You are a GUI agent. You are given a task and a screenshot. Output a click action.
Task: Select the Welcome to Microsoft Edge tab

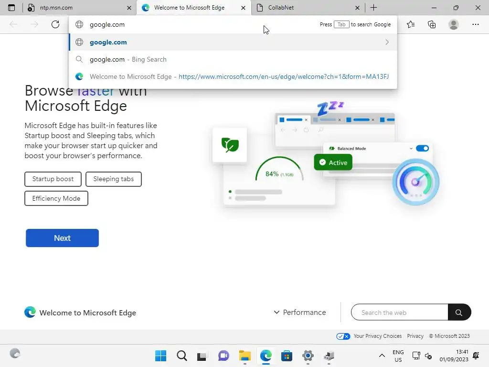coord(193,8)
